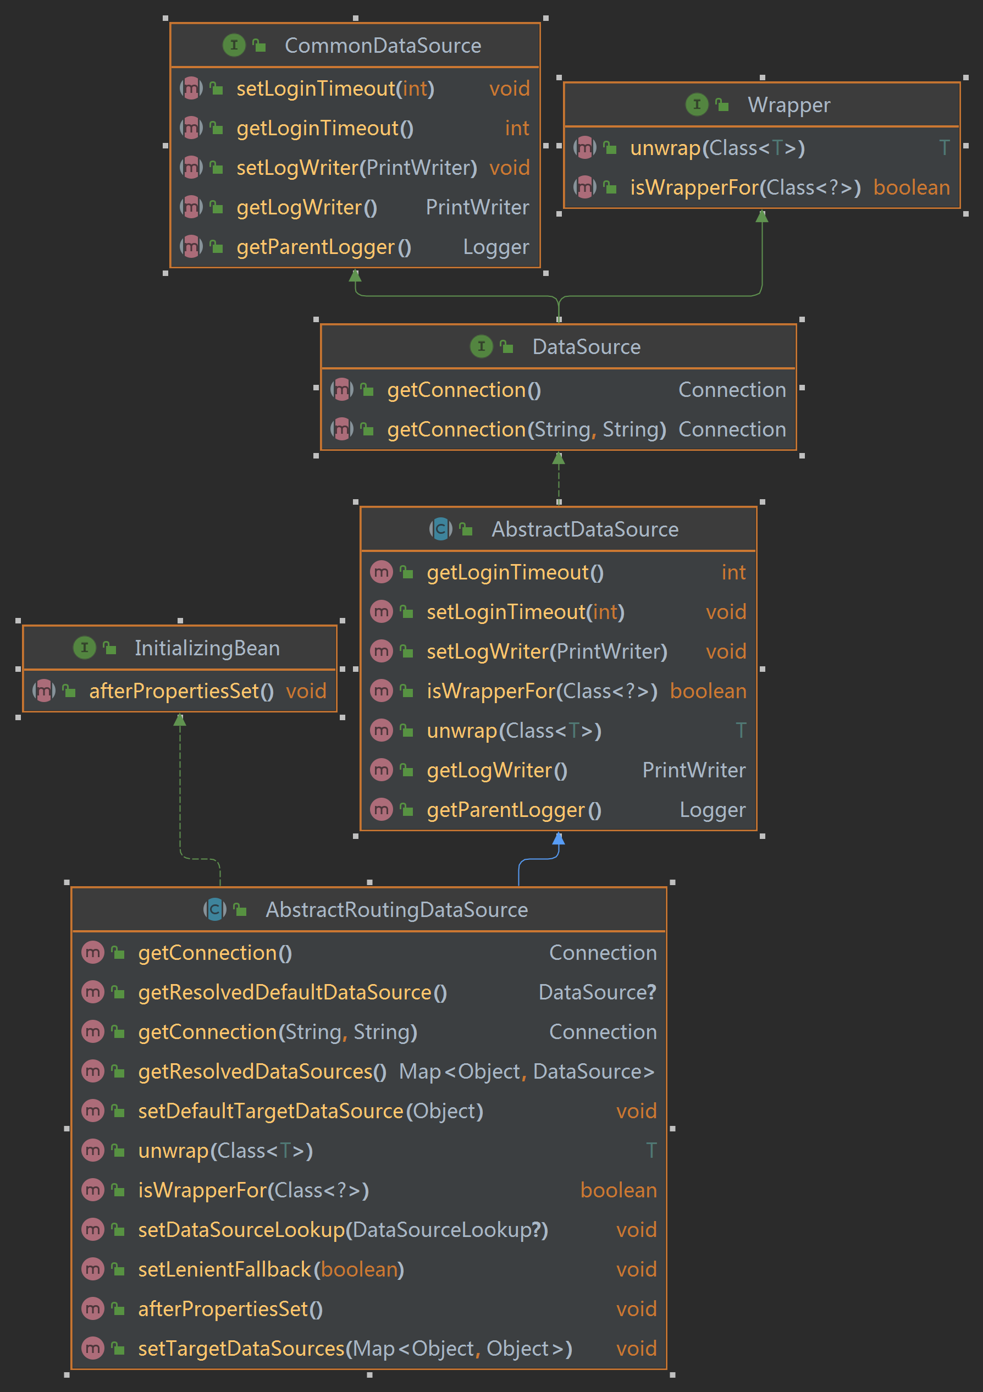Click the method icon next to setTargetDataSources in AbstractRoutingDataSource
The height and width of the screenshot is (1392, 983).
pyautogui.click(x=92, y=1349)
